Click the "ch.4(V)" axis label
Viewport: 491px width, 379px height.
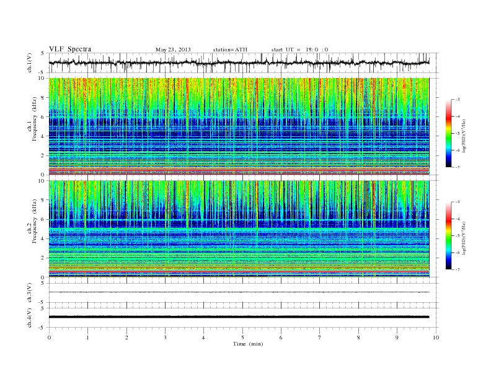(30, 318)
